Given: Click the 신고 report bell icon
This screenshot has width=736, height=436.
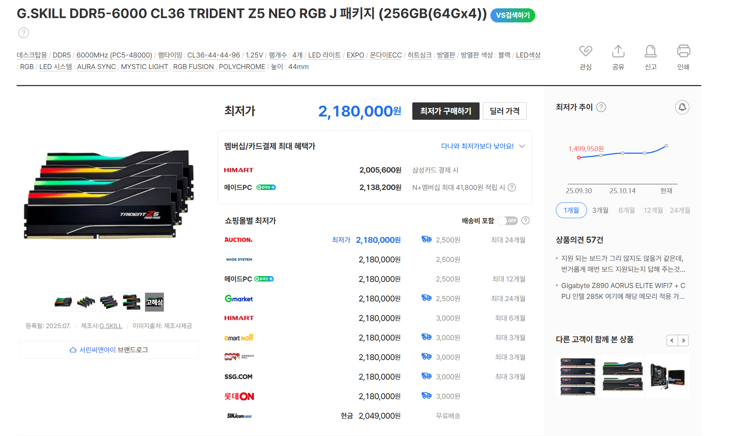Looking at the screenshot, I should click(x=650, y=51).
